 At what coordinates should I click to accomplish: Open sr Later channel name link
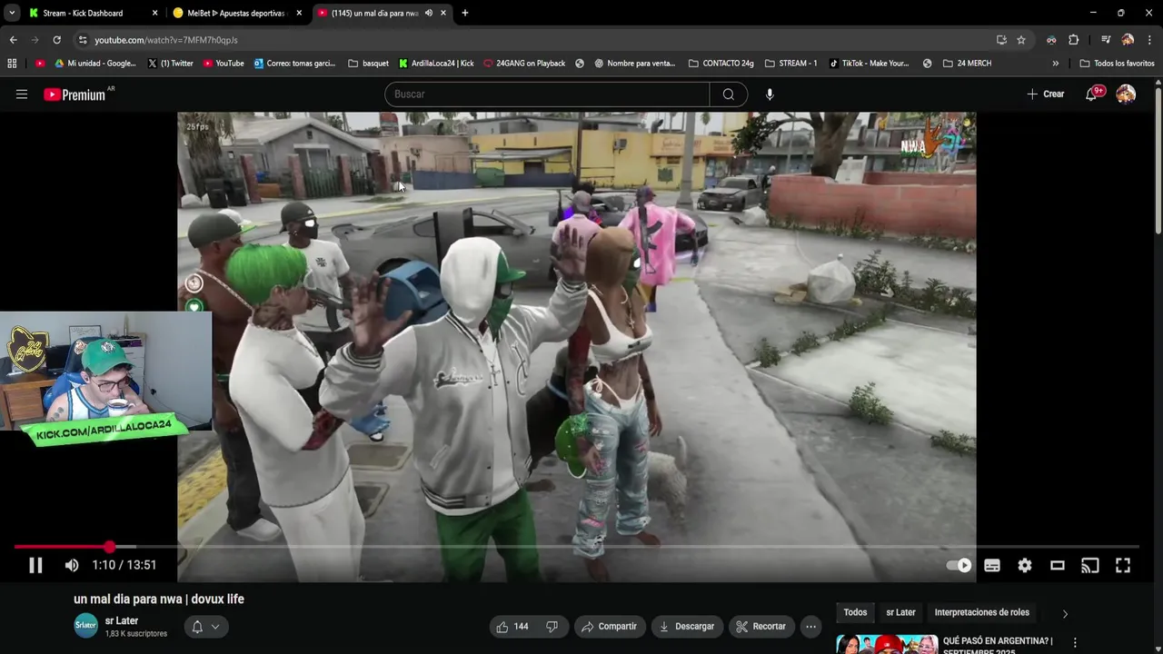point(122,621)
